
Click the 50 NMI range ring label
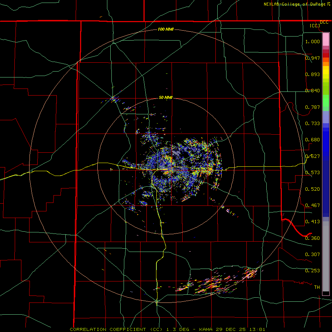click(x=166, y=97)
